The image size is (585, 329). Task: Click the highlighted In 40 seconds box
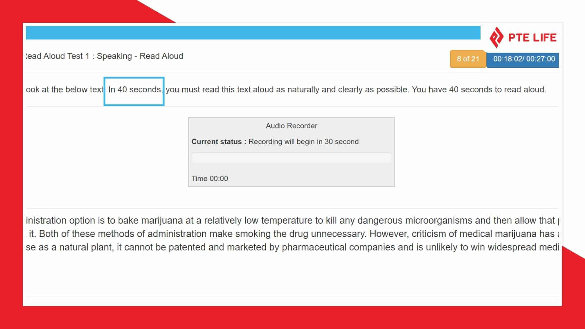pos(134,91)
